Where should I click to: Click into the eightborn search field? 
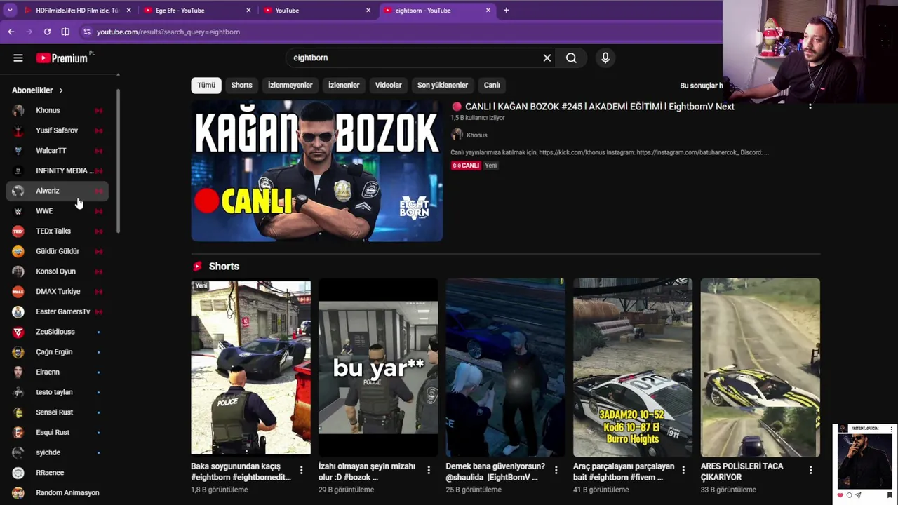tap(414, 58)
